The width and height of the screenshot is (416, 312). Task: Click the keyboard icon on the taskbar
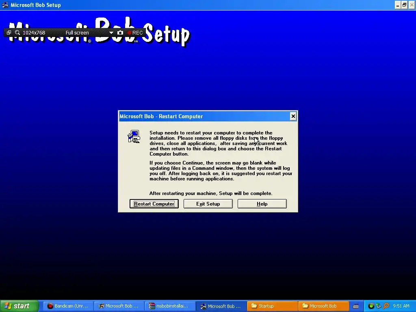pyautogui.click(x=356, y=306)
